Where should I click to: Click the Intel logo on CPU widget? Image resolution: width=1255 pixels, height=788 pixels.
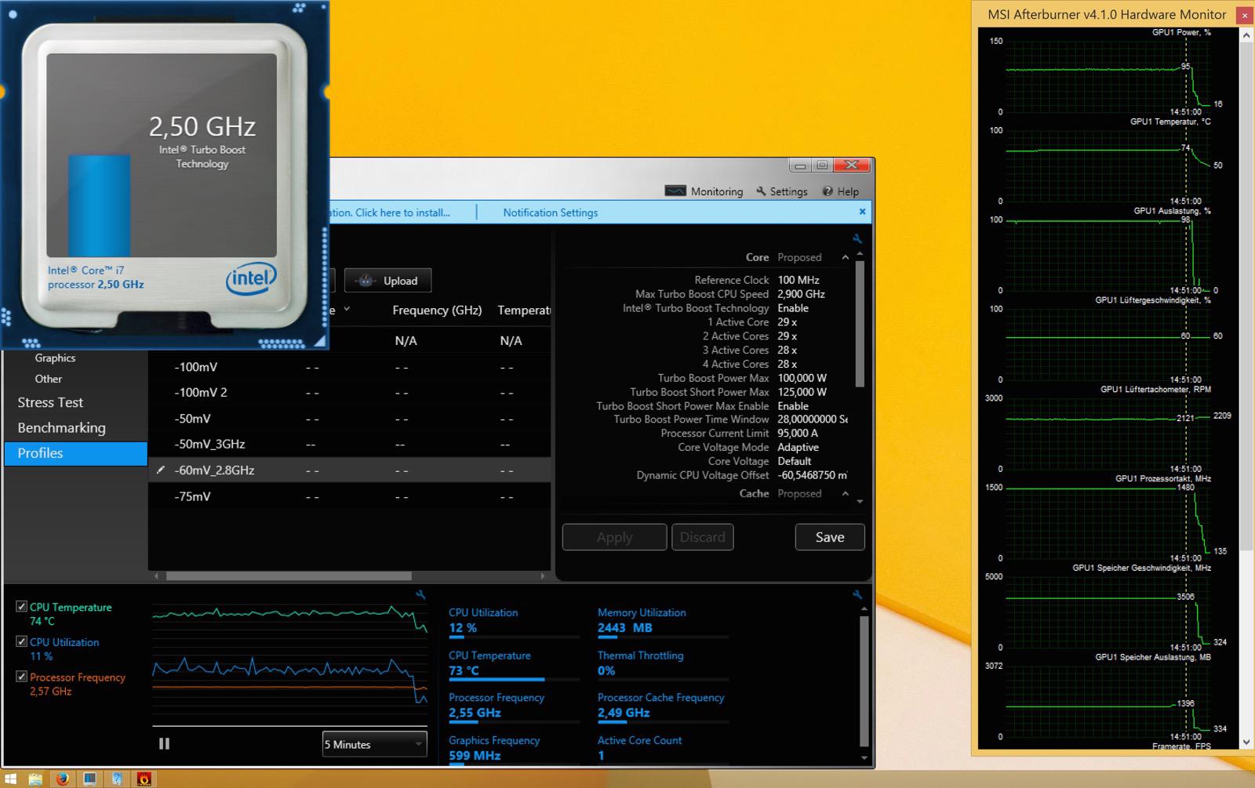[x=251, y=278]
